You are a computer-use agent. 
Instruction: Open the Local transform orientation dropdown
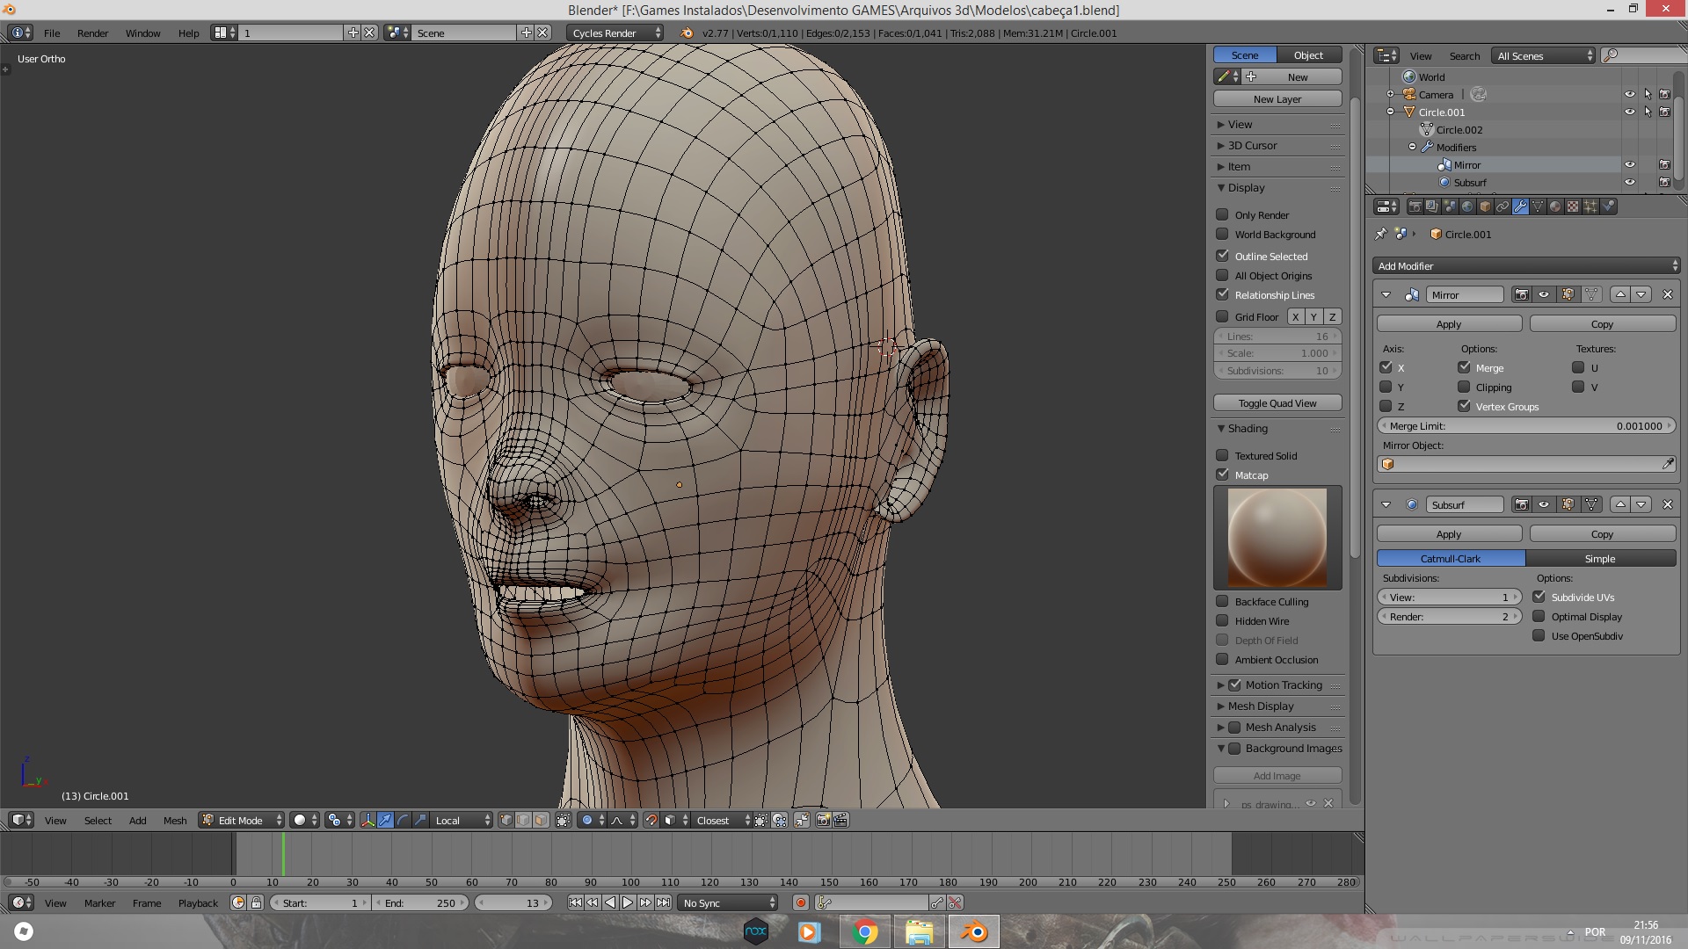[x=462, y=820]
